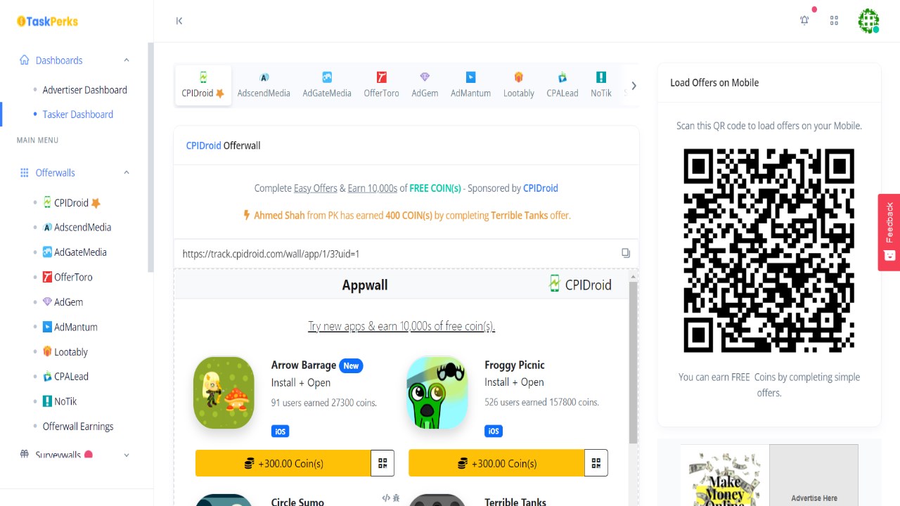Switch to the AdscendMedia offerwall tab
The height and width of the screenshot is (506, 900).
pyautogui.click(x=264, y=84)
